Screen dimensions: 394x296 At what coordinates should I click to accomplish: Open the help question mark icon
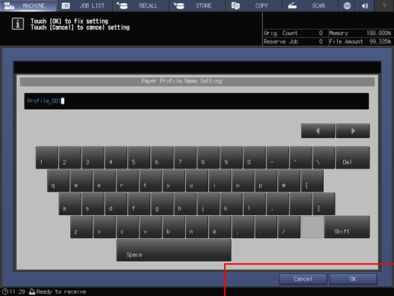pos(384,5)
